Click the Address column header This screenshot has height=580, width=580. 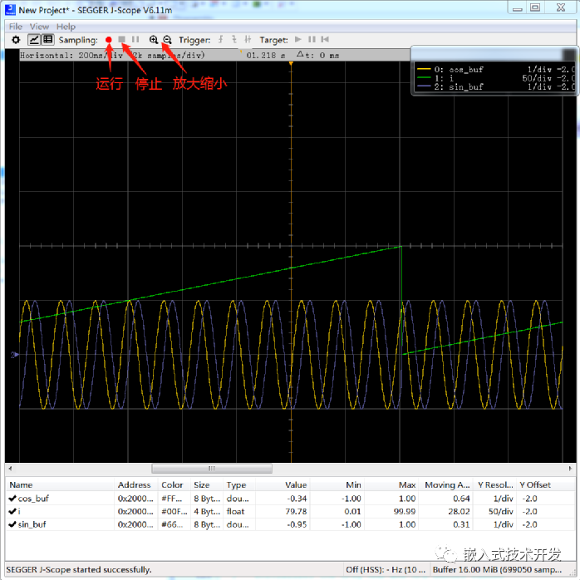tap(135, 484)
